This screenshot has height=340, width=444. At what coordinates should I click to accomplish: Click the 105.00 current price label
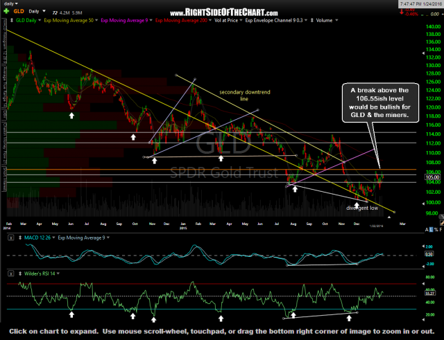click(433, 177)
